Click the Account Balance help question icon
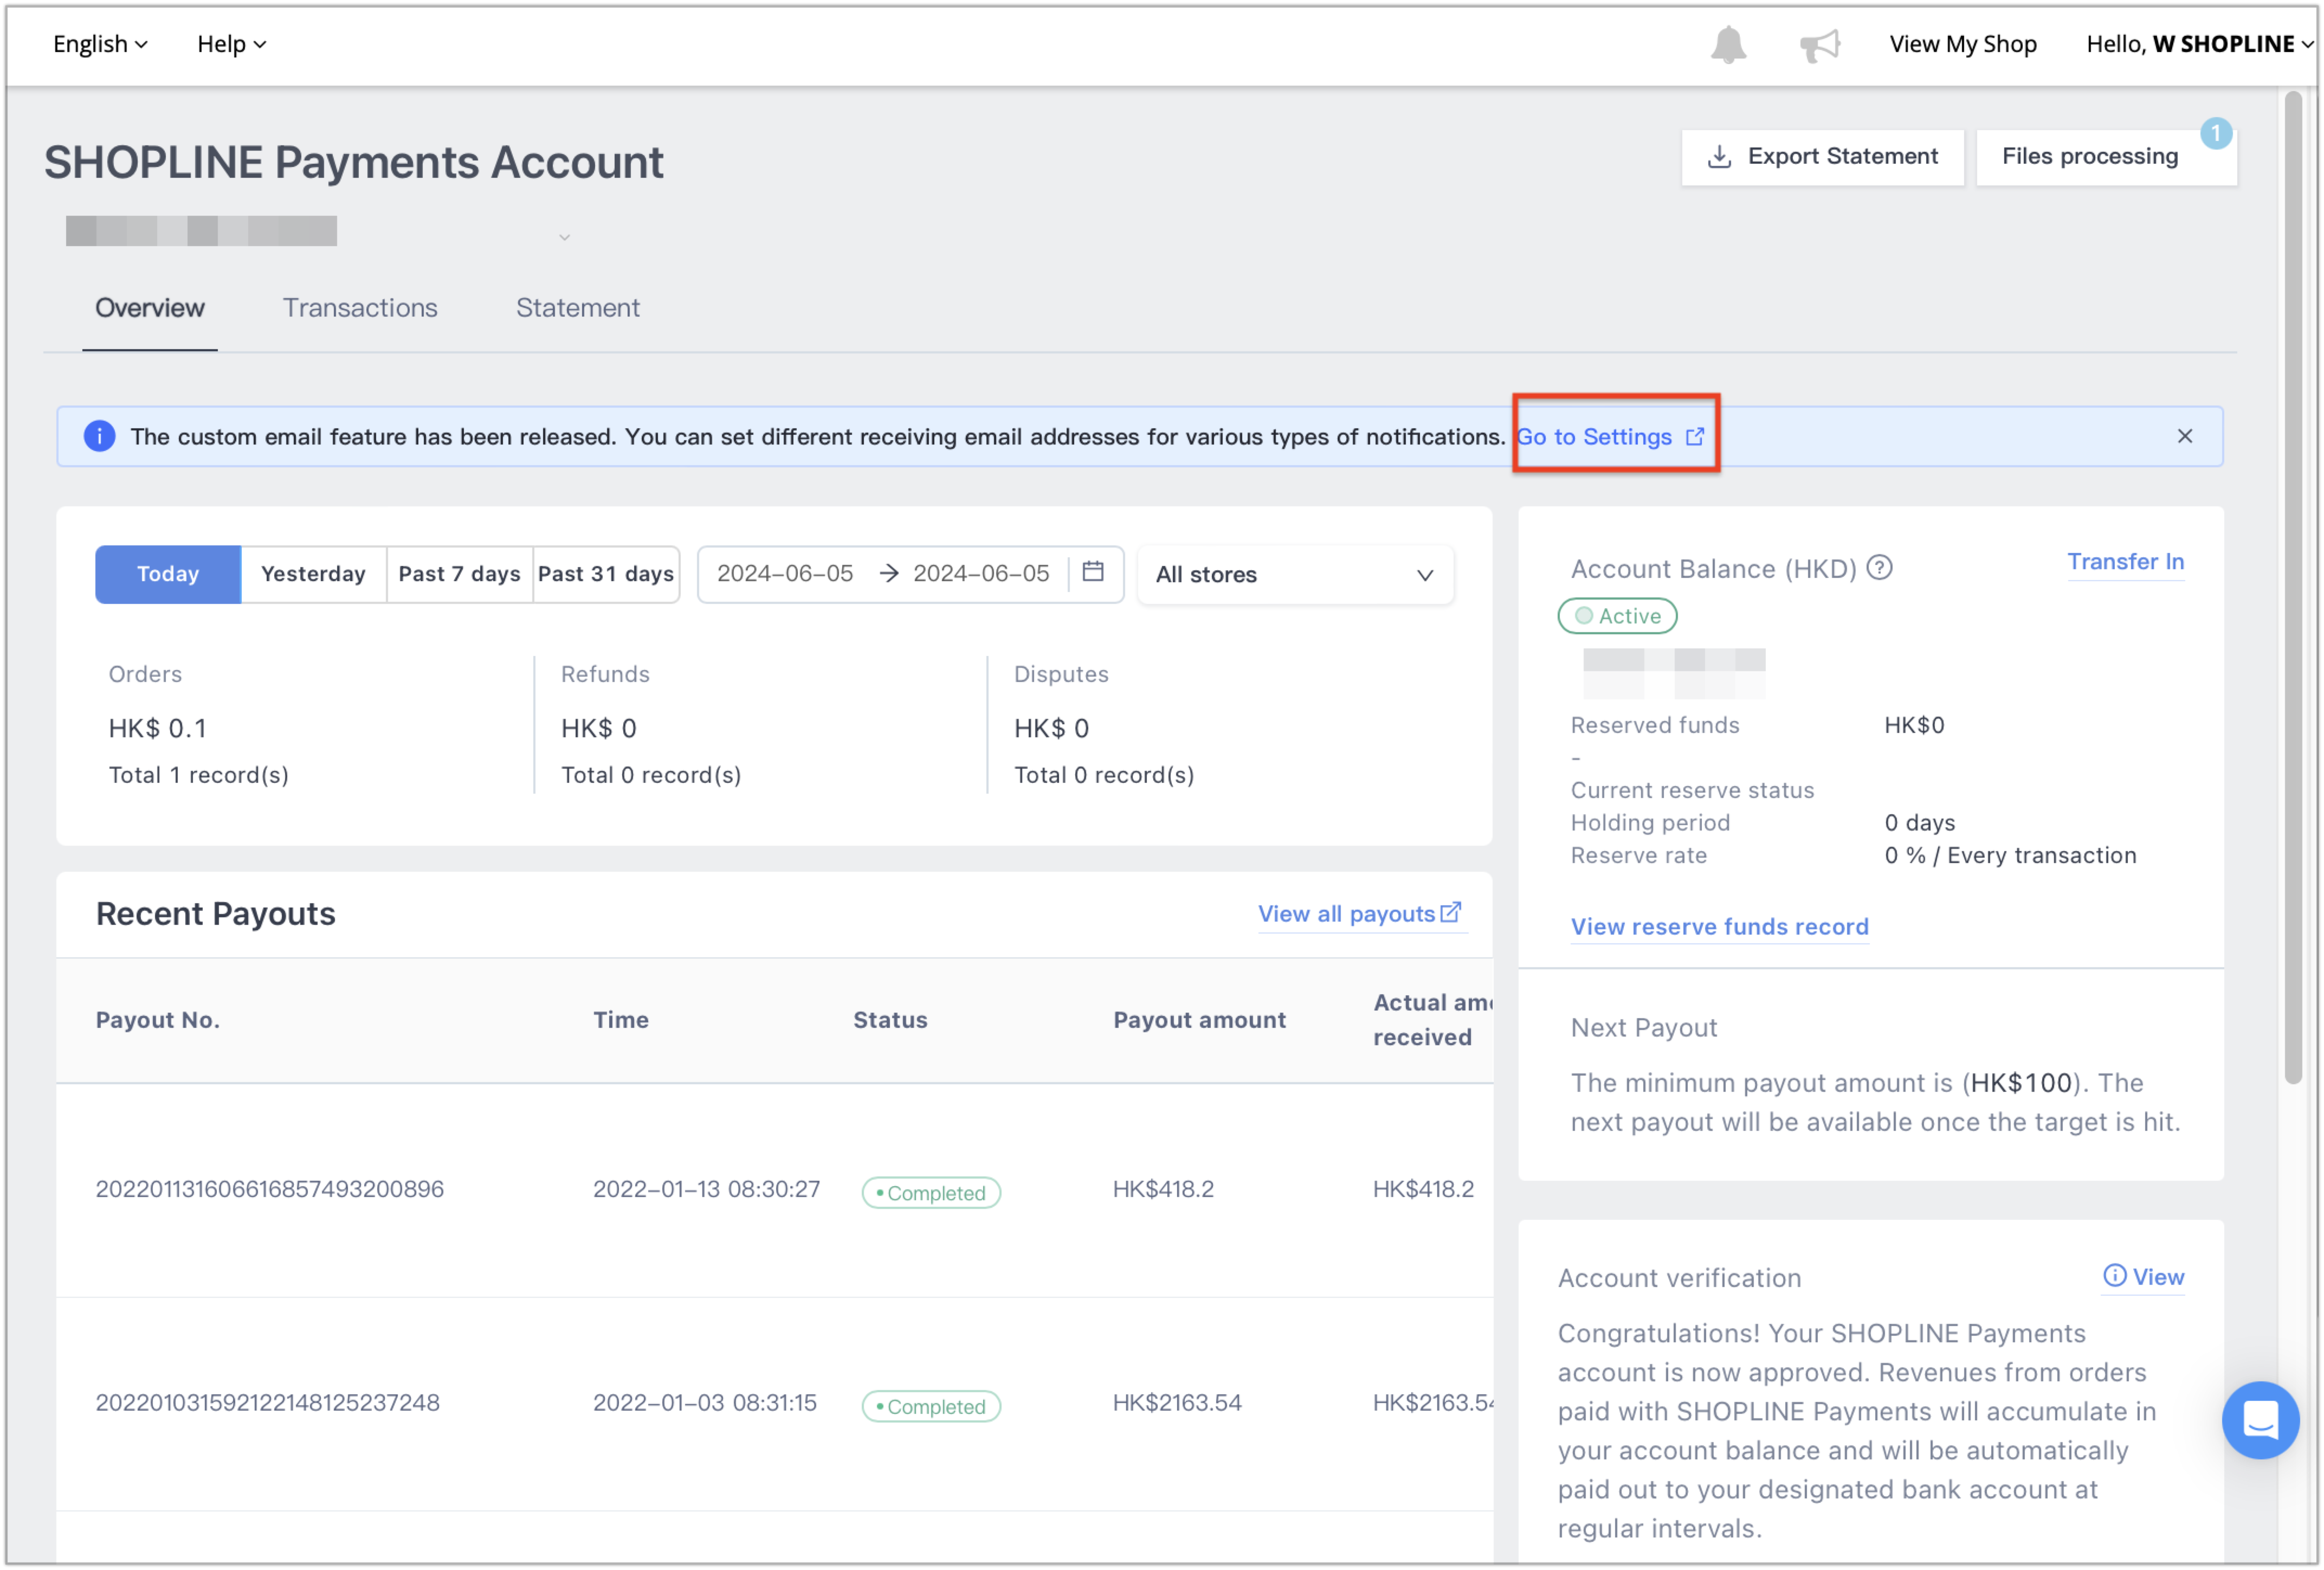 [x=1879, y=567]
